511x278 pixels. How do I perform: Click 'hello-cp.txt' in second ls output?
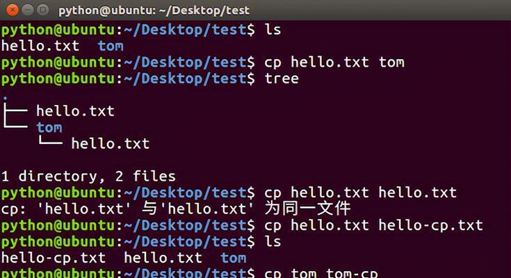[54, 258]
